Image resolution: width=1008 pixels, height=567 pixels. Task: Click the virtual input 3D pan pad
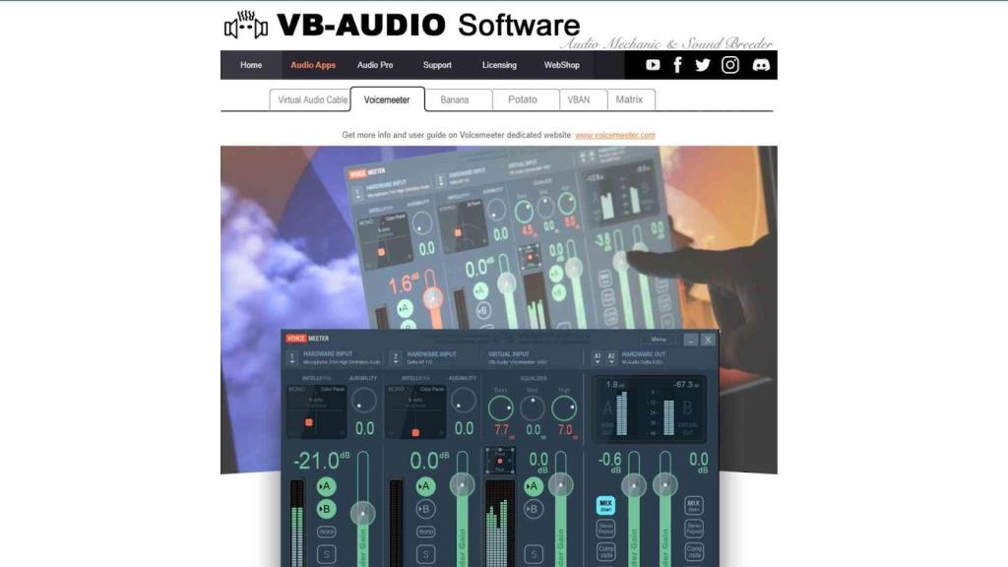point(499,461)
